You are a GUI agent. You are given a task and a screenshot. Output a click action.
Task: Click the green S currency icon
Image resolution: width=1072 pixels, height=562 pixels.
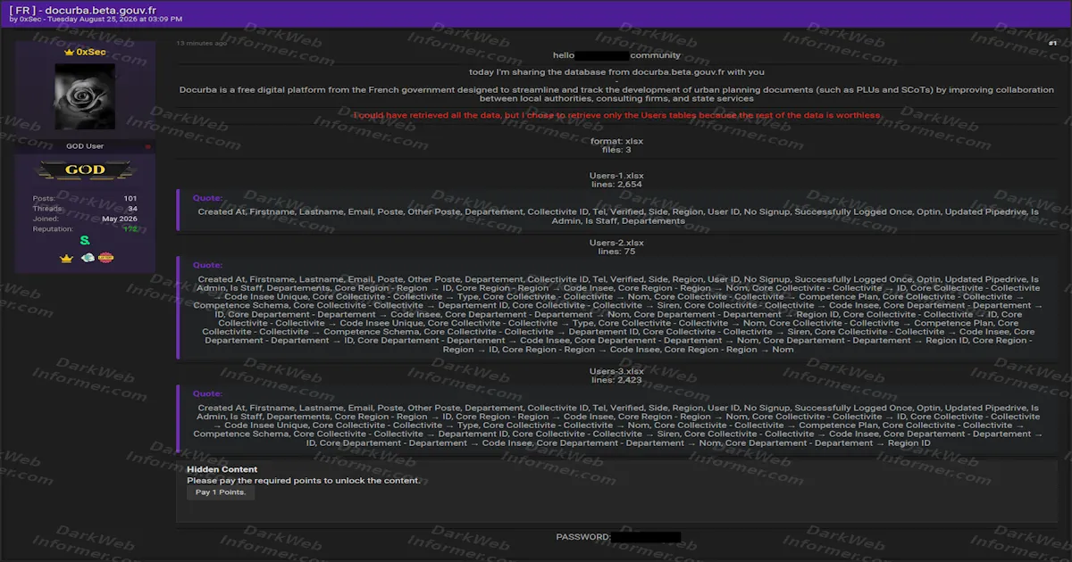[85, 241]
